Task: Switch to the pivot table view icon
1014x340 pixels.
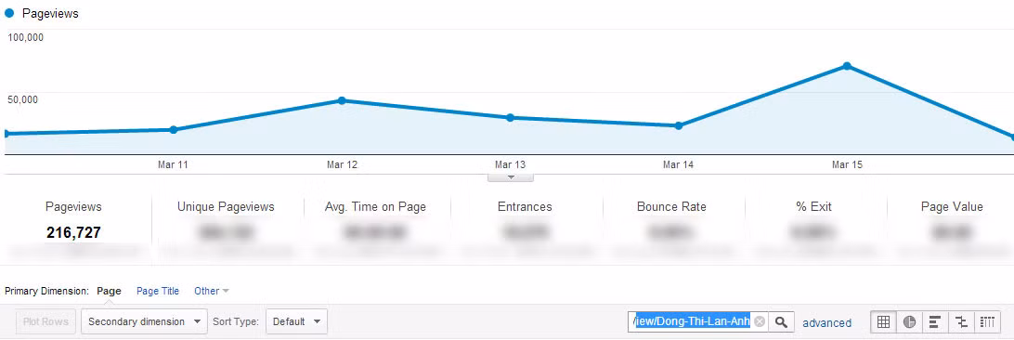Action: (987, 322)
